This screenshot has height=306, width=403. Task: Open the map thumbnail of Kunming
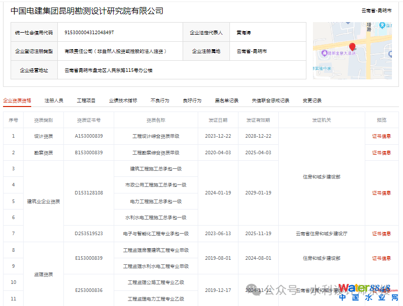(352, 50)
